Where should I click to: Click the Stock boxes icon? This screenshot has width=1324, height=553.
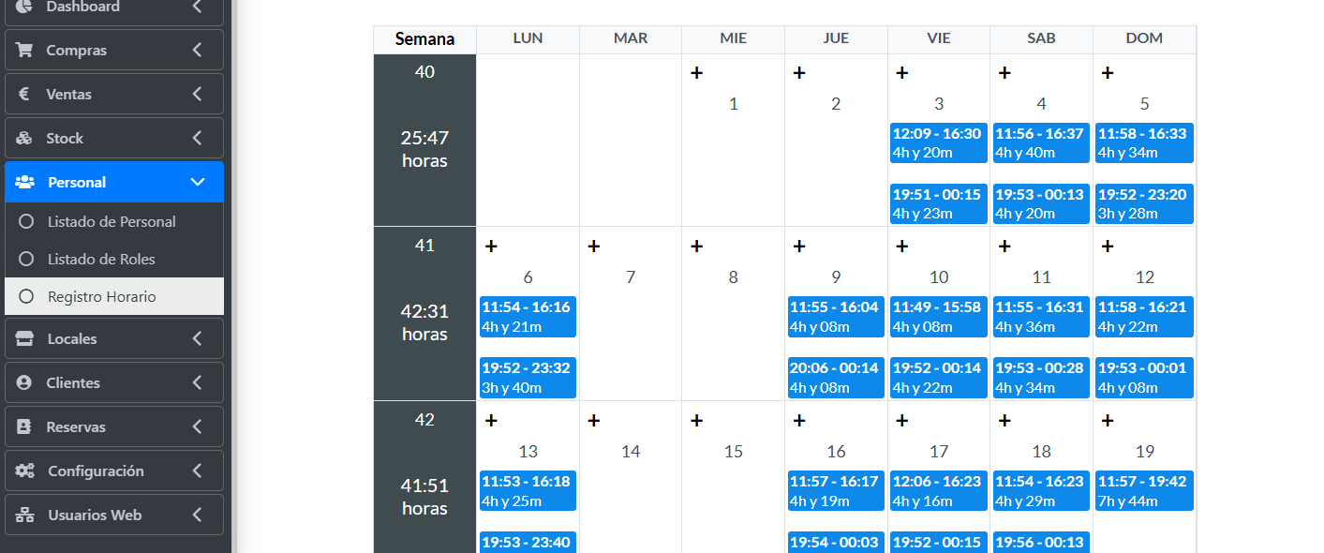24,138
